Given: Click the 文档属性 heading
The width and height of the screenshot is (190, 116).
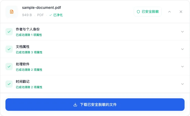Looking at the screenshot, I should click(23, 47).
